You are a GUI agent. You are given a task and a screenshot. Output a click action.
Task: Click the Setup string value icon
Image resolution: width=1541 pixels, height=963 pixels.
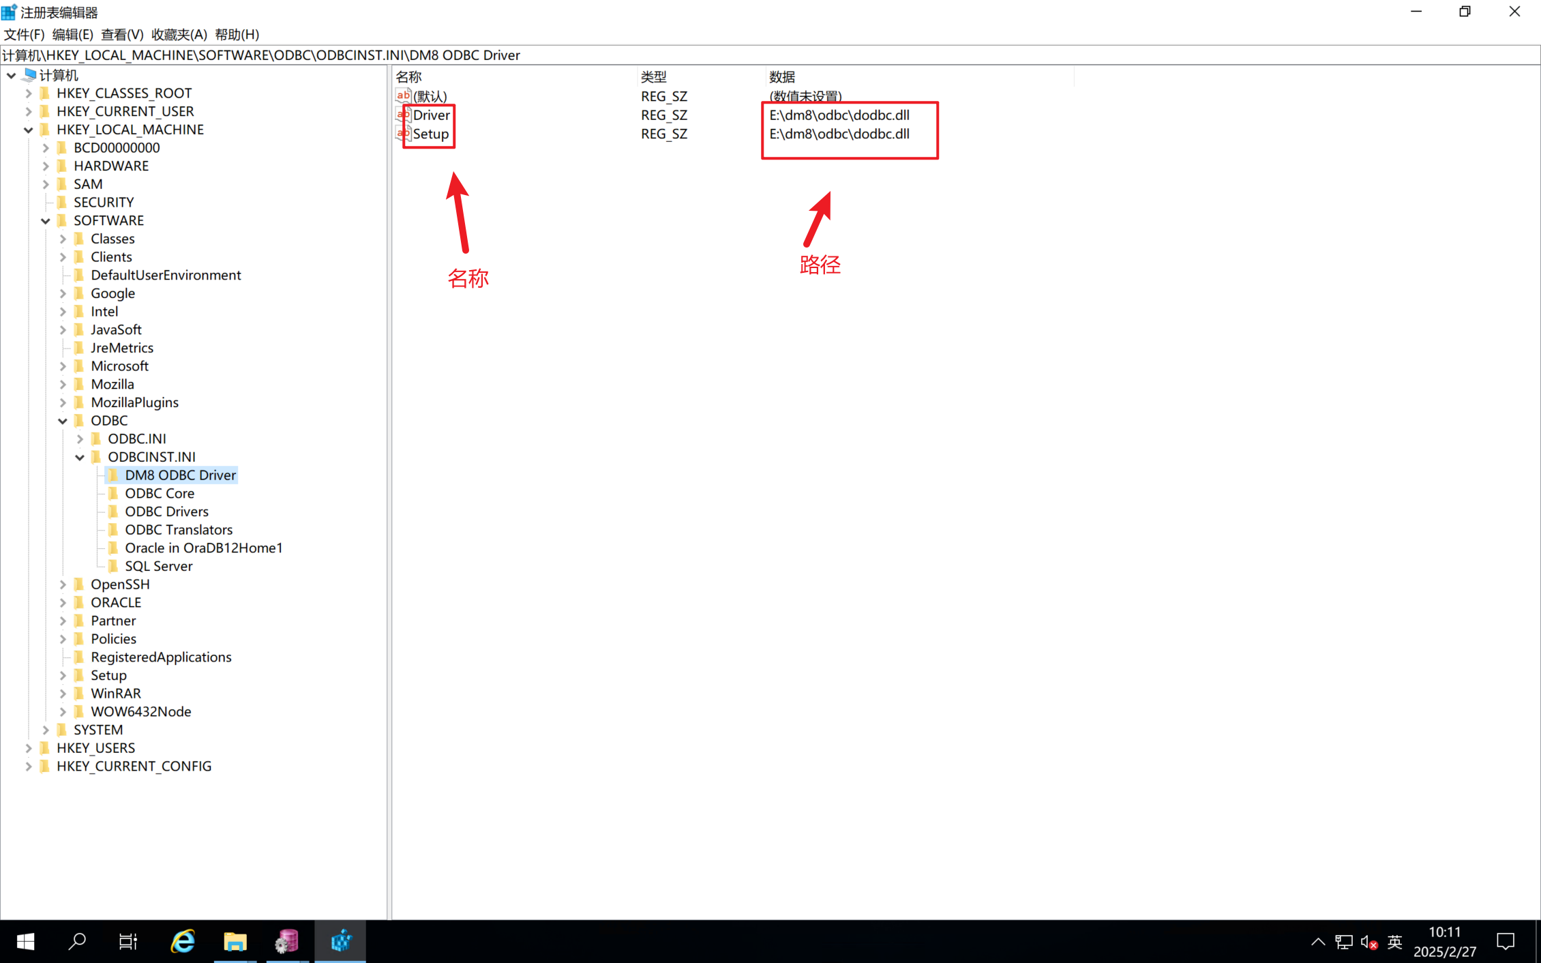tap(403, 134)
